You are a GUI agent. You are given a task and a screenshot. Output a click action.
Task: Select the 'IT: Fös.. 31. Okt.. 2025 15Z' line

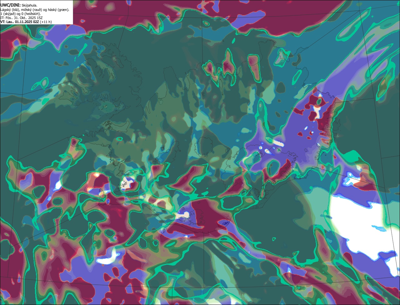tap(22, 18)
